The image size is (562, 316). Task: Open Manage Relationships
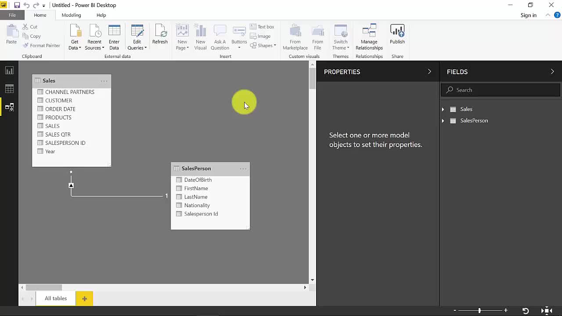tap(369, 37)
